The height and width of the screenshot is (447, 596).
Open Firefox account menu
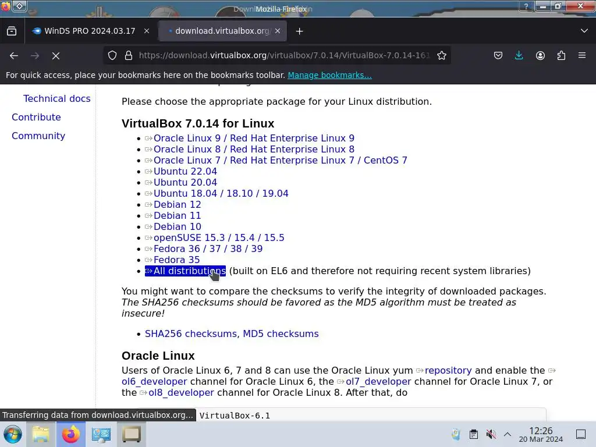point(540,55)
